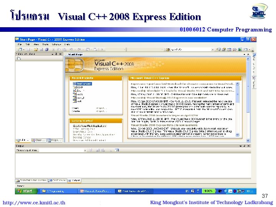Click the Start Page icon in right toolbar
The width and height of the screenshot is (276, 207).
point(240,49)
